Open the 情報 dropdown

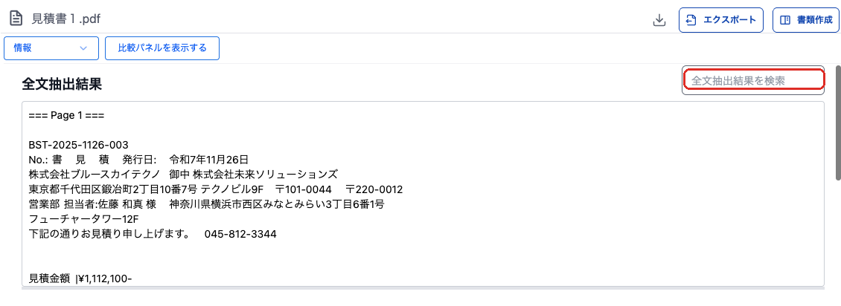51,48
